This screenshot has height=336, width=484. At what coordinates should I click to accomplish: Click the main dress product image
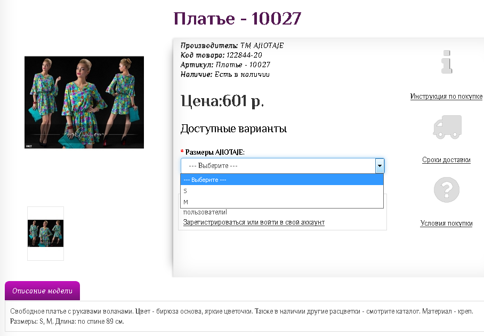click(x=84, y=102)
